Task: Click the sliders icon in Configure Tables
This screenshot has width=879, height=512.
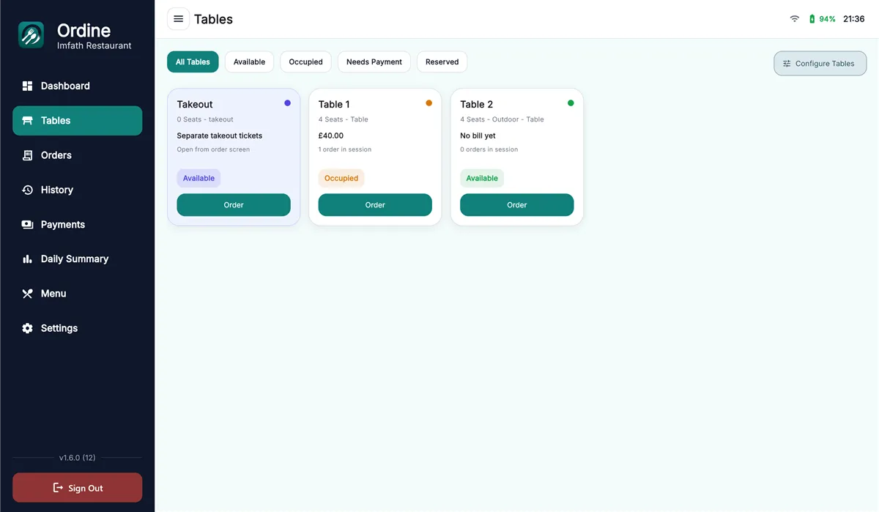Action: click(787, 64)
